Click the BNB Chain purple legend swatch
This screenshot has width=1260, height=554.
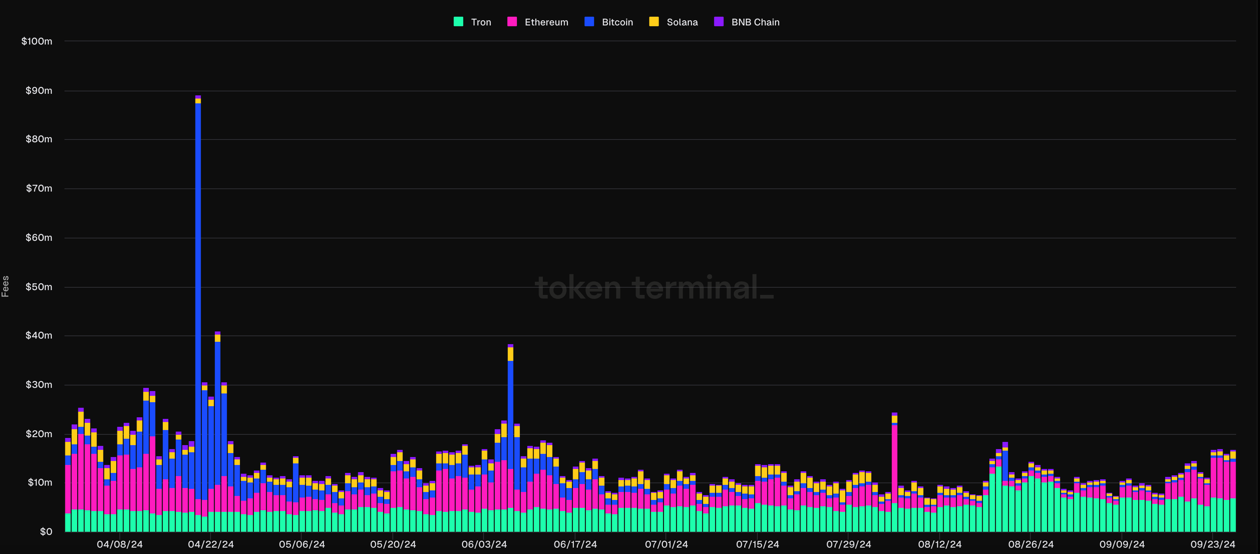click(x=718, y=21)
